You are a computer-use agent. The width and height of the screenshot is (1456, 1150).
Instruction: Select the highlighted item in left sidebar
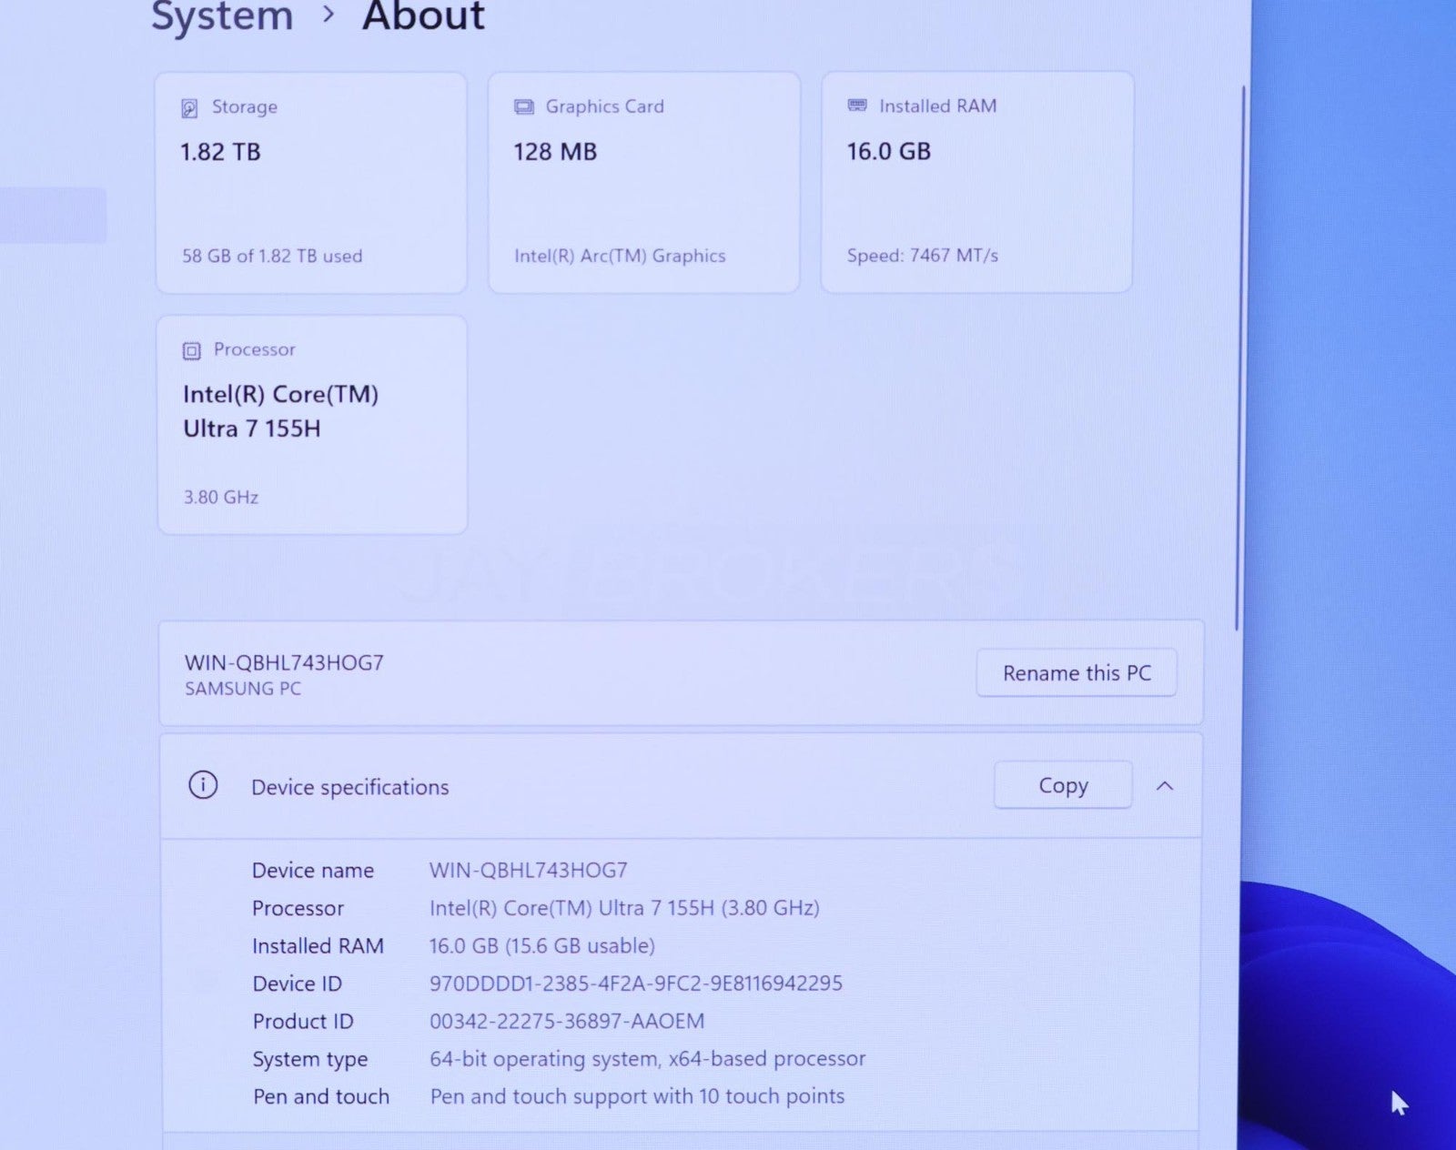click(53, 216)
